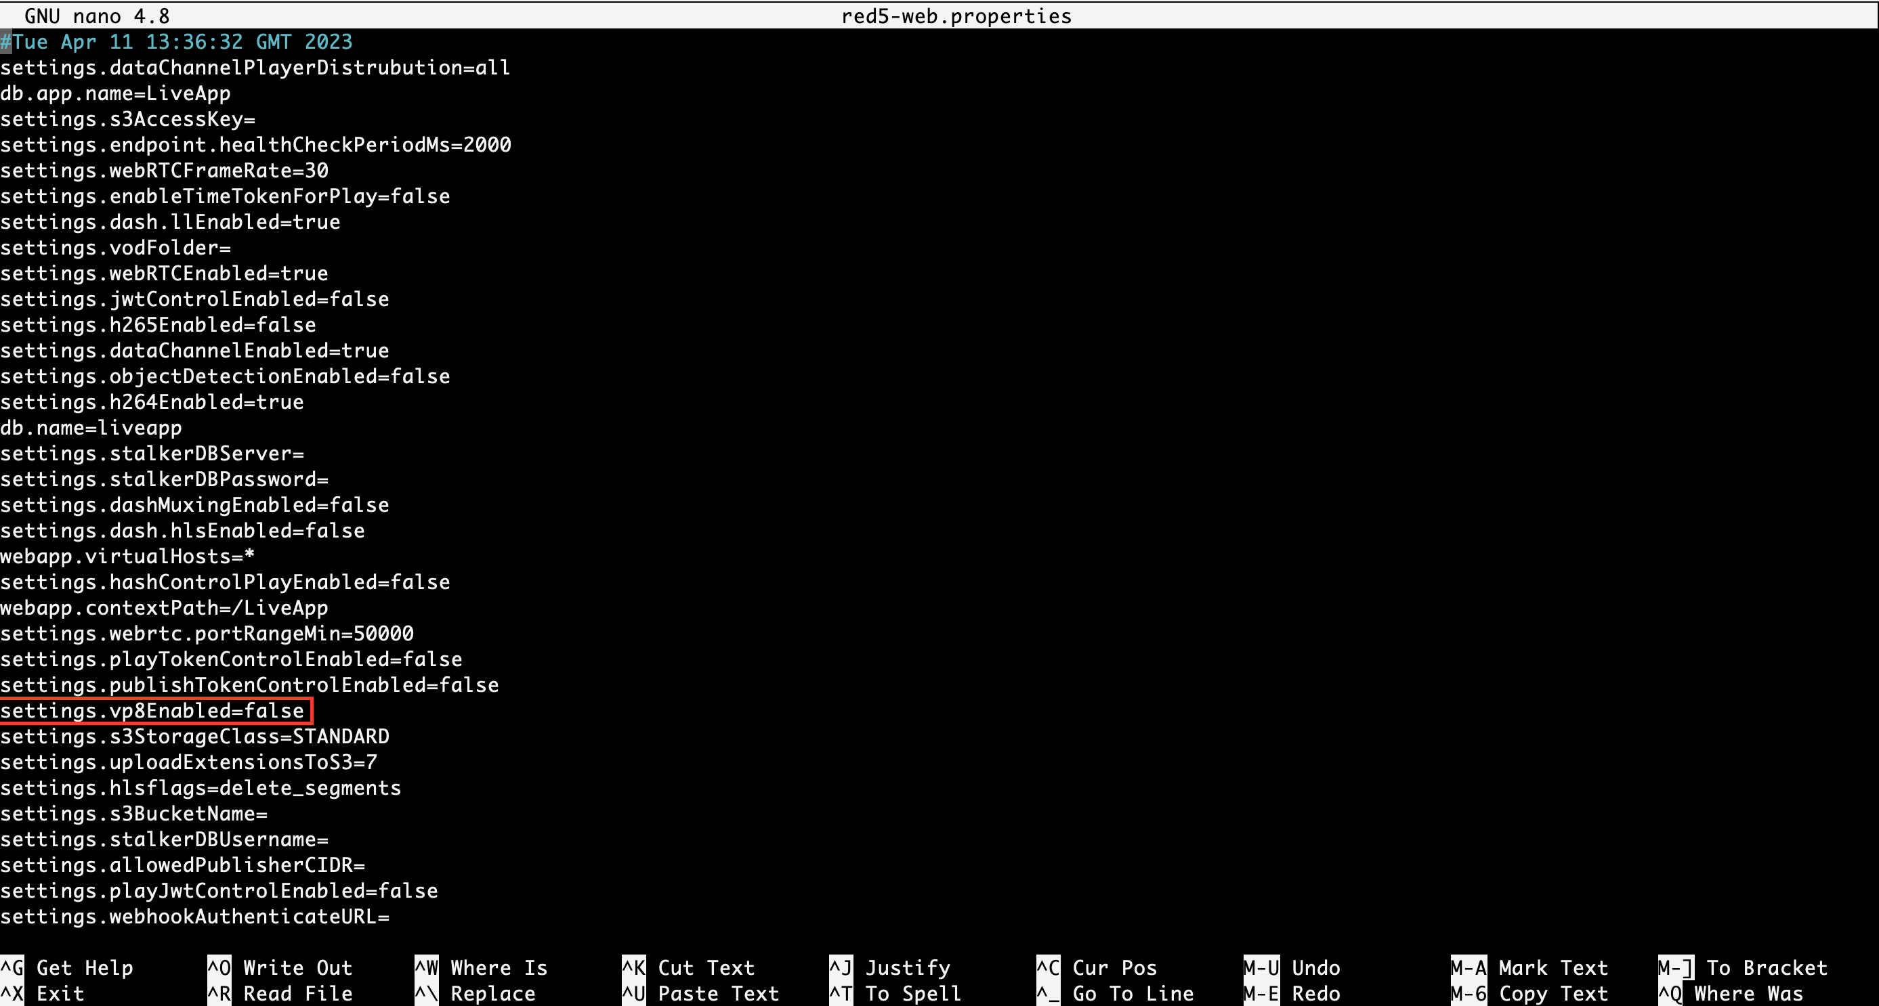Screen dimensions: 1879x1006
Task: Click the db.name=liveapp line
Action: [x=91, y=428]
